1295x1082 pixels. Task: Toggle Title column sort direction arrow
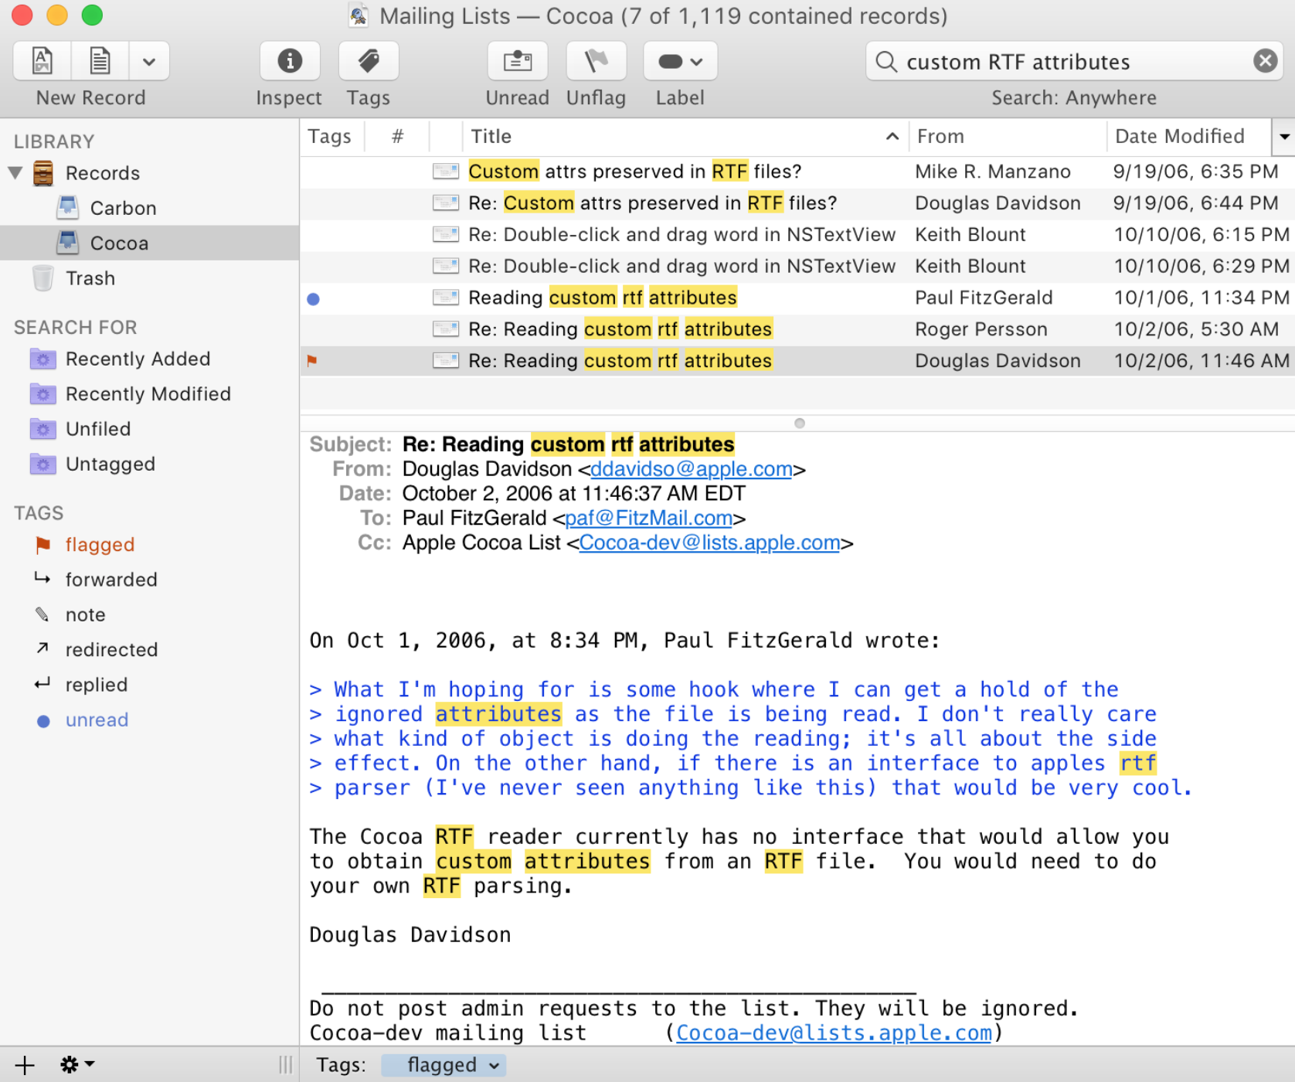[x=892, y=137]
